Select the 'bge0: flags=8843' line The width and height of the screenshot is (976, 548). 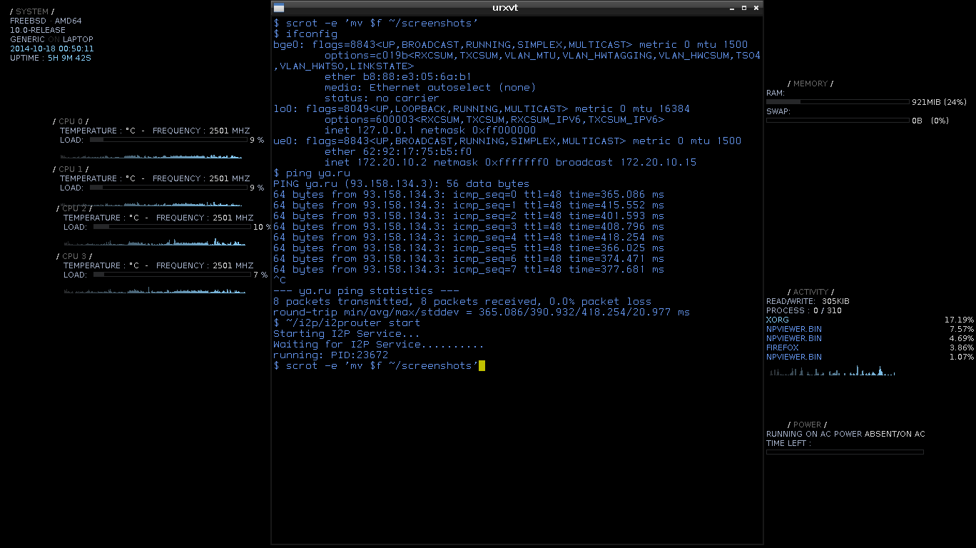pos(511,45)
